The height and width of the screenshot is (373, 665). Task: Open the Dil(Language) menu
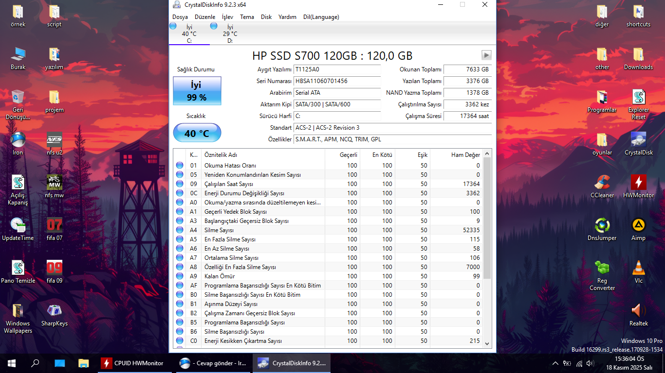[321, 17]
